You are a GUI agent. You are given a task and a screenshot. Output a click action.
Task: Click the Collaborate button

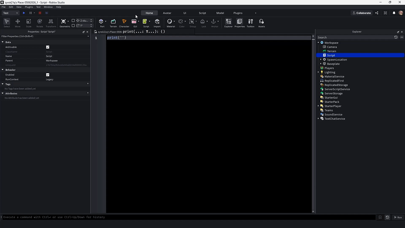coord(361,13)
